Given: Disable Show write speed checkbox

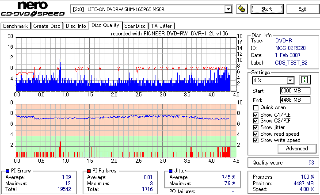Looking at the screenshot, I should (255, 140).
